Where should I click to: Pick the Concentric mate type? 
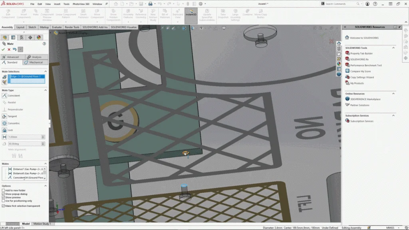(x=14, y=123)
